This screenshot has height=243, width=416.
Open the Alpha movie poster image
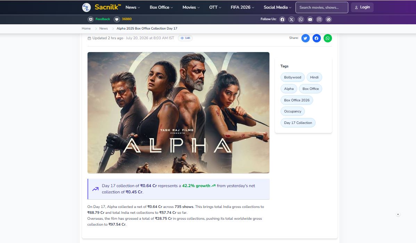click(x=178, y=113)
